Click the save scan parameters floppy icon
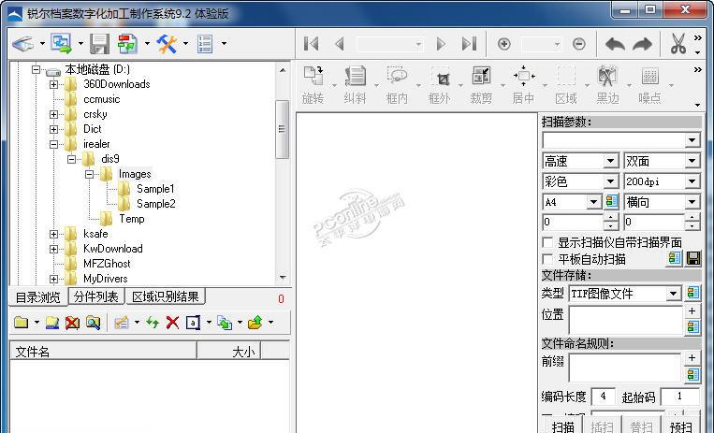The height and width of the screenshot is (433, 714). click(x=693, y=259)
